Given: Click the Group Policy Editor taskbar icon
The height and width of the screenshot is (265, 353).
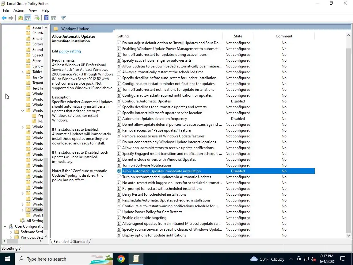Looking at the screenshot, I should [x=136, y=259].
